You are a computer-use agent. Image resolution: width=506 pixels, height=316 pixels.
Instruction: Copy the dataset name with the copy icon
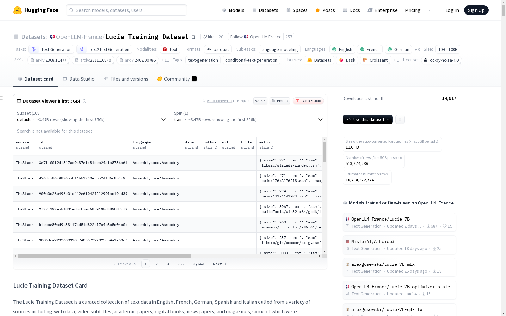(x=193, y=37)
